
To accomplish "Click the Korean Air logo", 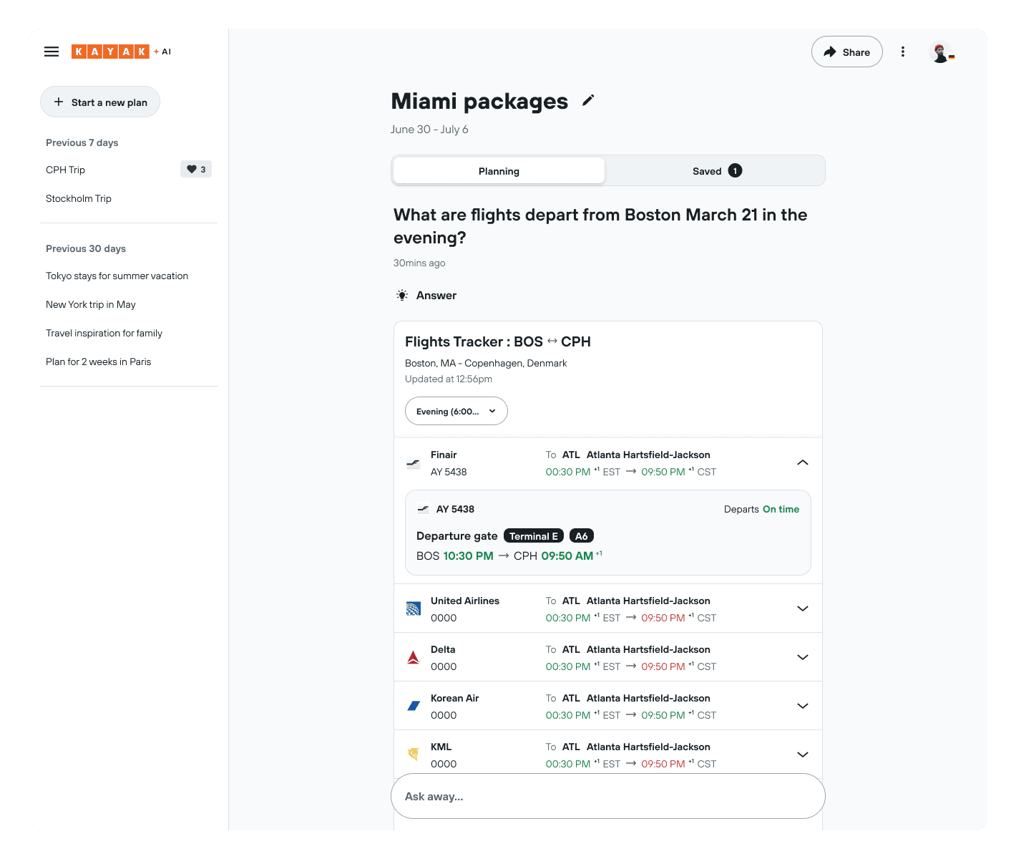I will [x=414, y=706].
